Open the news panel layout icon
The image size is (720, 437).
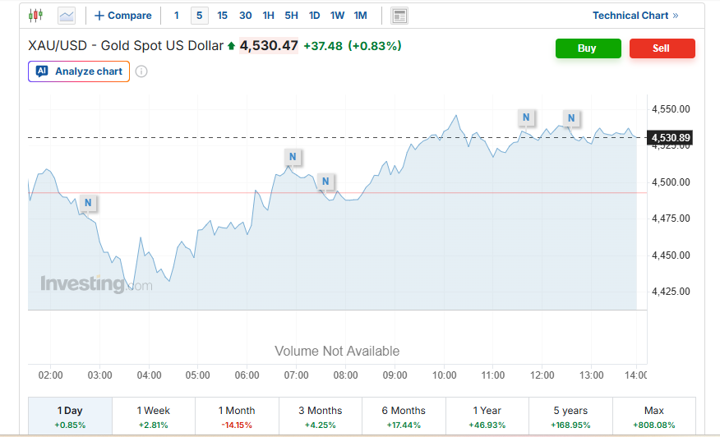point(399,15)
